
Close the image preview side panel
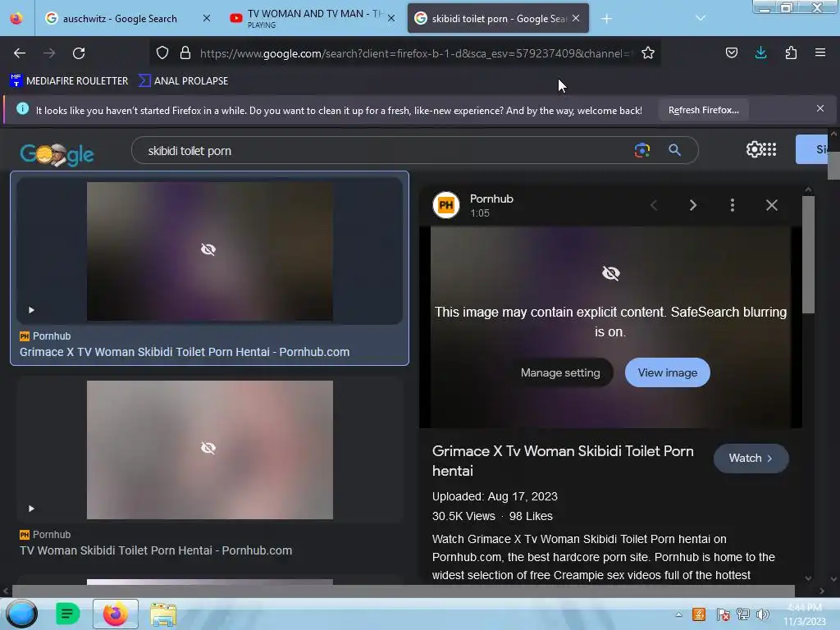771,205
